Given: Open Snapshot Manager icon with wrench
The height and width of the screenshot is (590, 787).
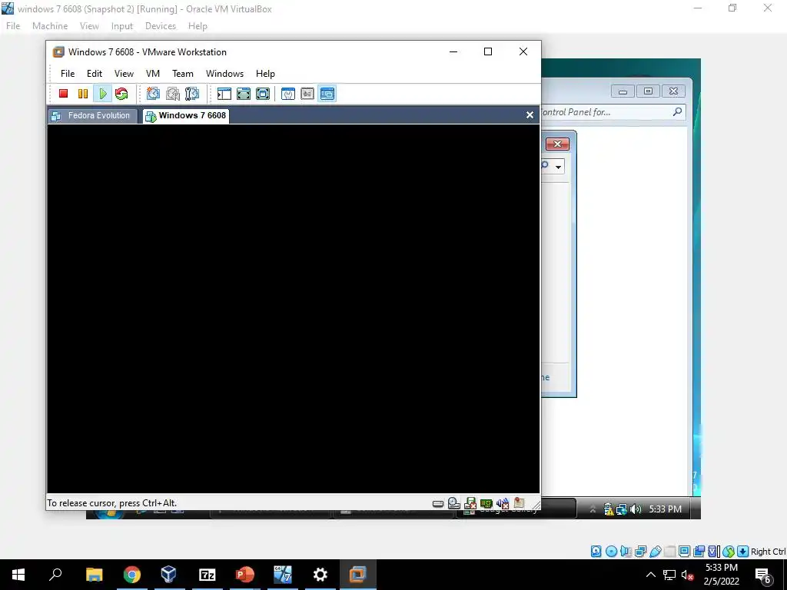Looking at the screenshot, I should pos(191,94).
